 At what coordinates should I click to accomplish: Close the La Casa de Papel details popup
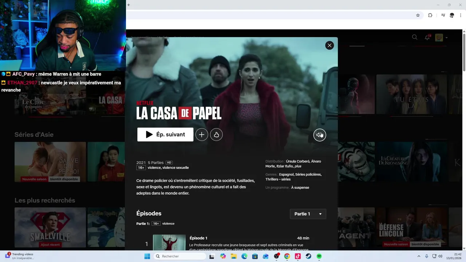[x=329, y=45]
